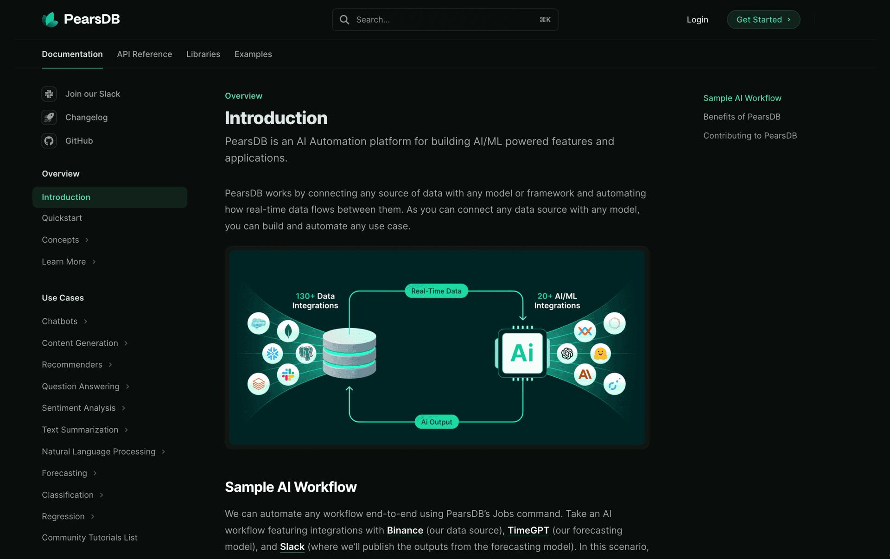Click the Login button
Image resolution: width=890 pixels, height=559 pixels.
[x=697, y=19]
